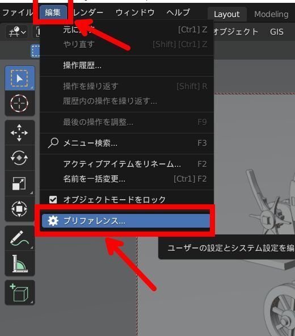
Task: Click the gear icon beside プリファレンス
Action: click(53, 221)
